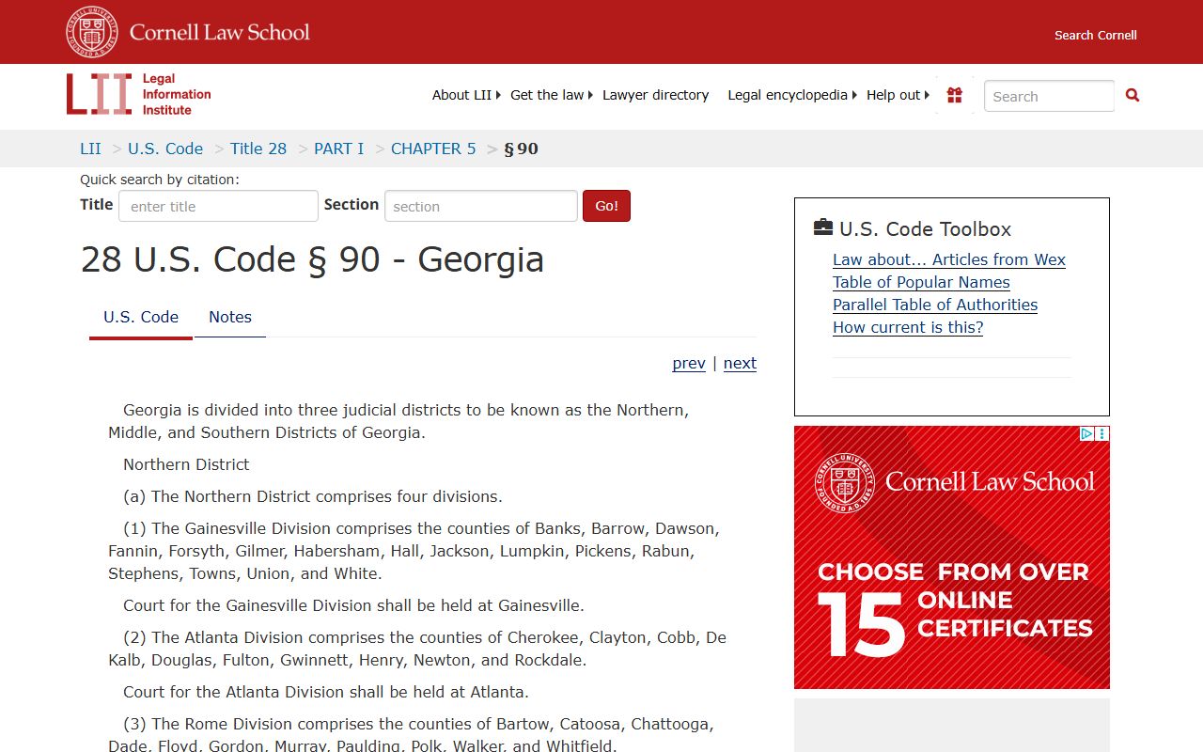Viewport: 1203px width, 752px height.
Task: Click the next section link
Action: point(740,363)
